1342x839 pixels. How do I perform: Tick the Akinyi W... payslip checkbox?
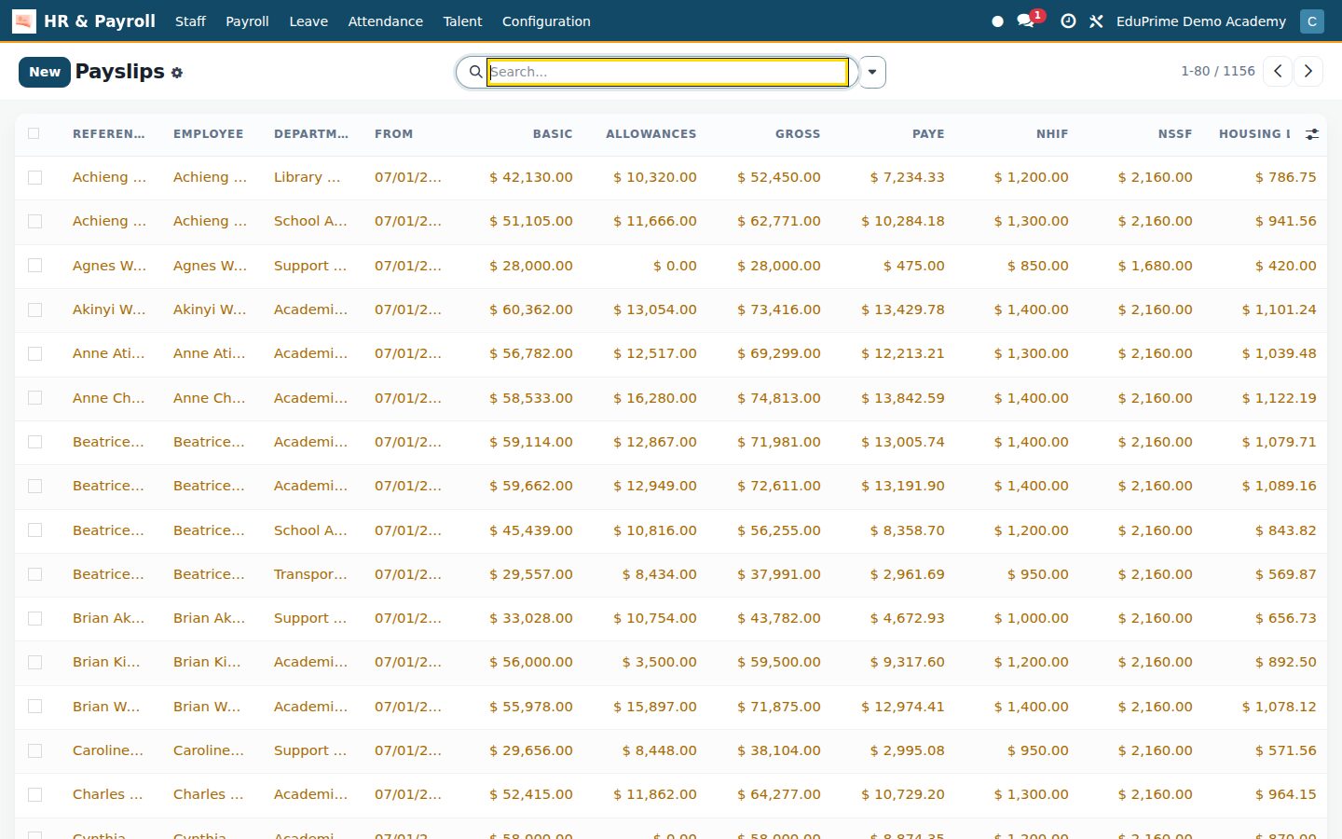point(34,309)
